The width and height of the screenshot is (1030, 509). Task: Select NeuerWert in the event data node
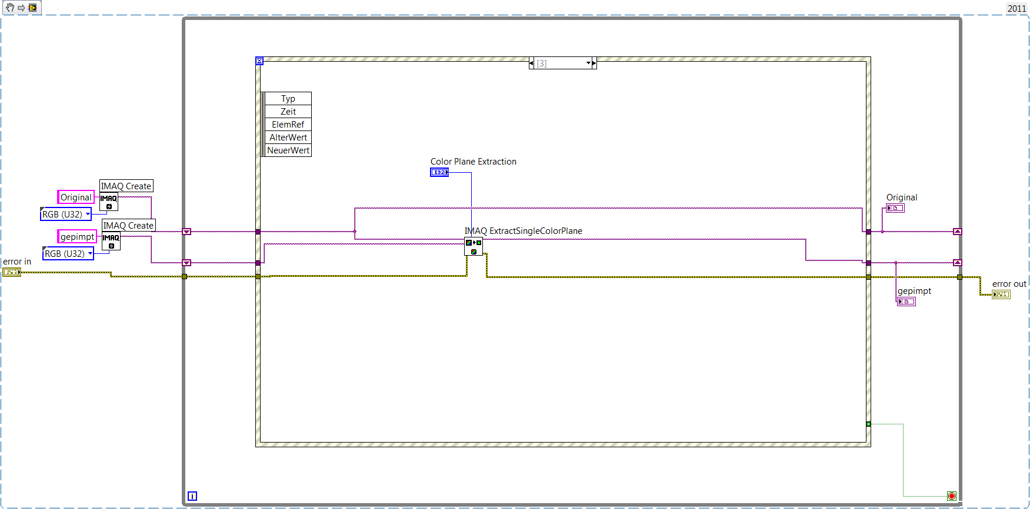[x=288, y=150]
